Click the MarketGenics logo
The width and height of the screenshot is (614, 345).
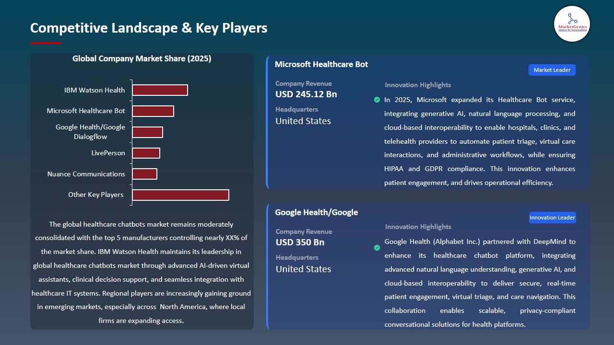tap(572, 24)
